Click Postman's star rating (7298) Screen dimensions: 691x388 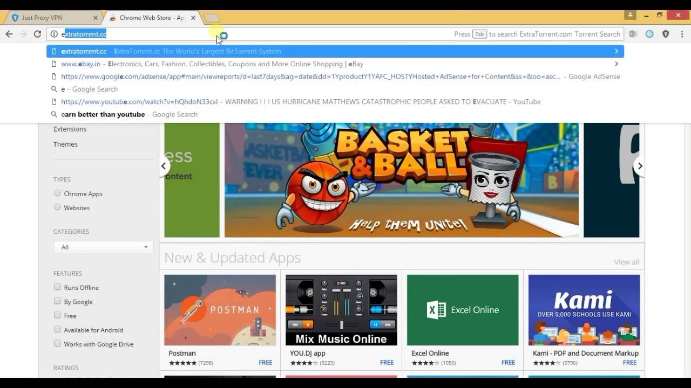[x=182, y=363]
